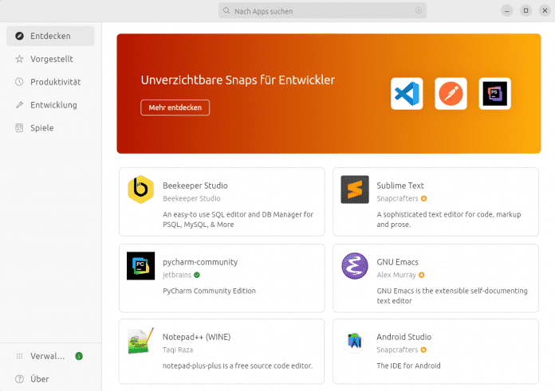Click Snapcrafters publisher under Android Studio
This screenshot has width=555, height=391.
pos(397,350)
